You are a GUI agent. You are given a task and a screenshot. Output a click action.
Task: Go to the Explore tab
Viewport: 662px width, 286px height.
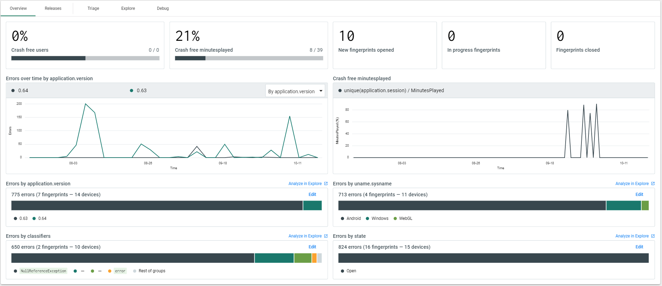pyautogui.click(x=128, y=8)
